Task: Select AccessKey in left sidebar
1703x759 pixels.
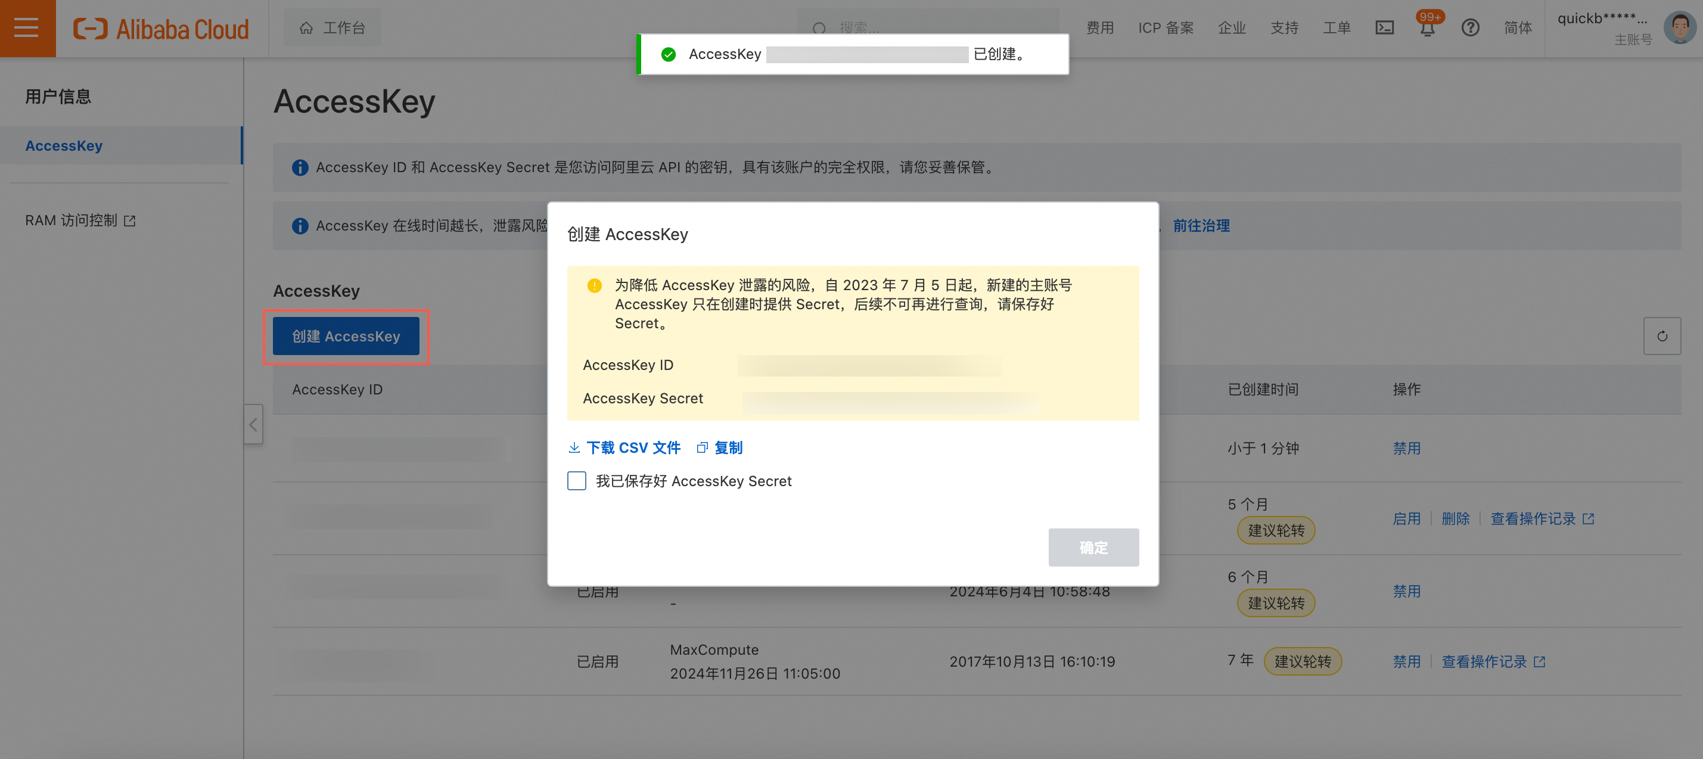Action: [x=64, y=145]
